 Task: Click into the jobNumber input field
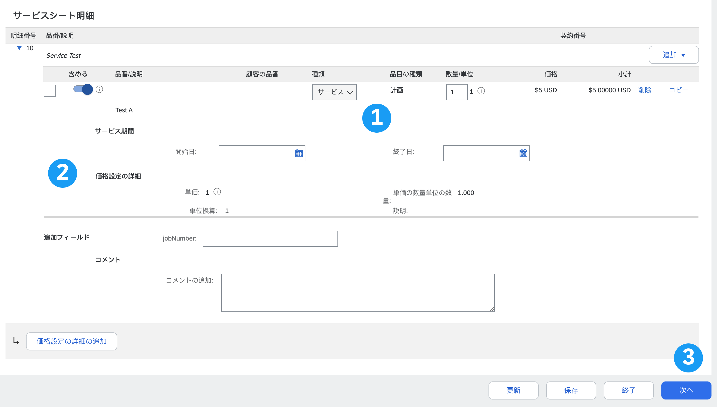(270, 239)
